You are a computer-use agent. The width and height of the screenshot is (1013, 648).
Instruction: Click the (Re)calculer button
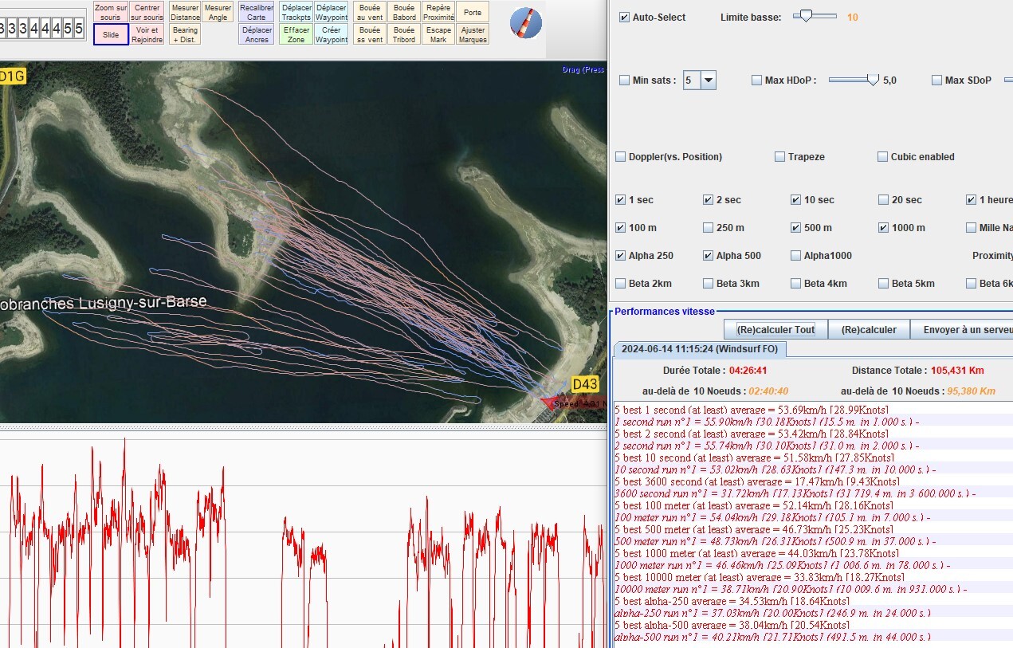[x=869, y=329]
